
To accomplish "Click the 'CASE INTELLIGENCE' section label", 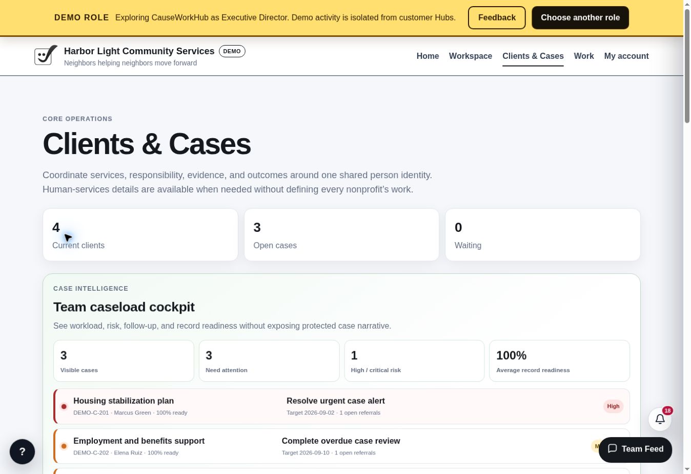I will pyautogui.click(x=91, y=289).
